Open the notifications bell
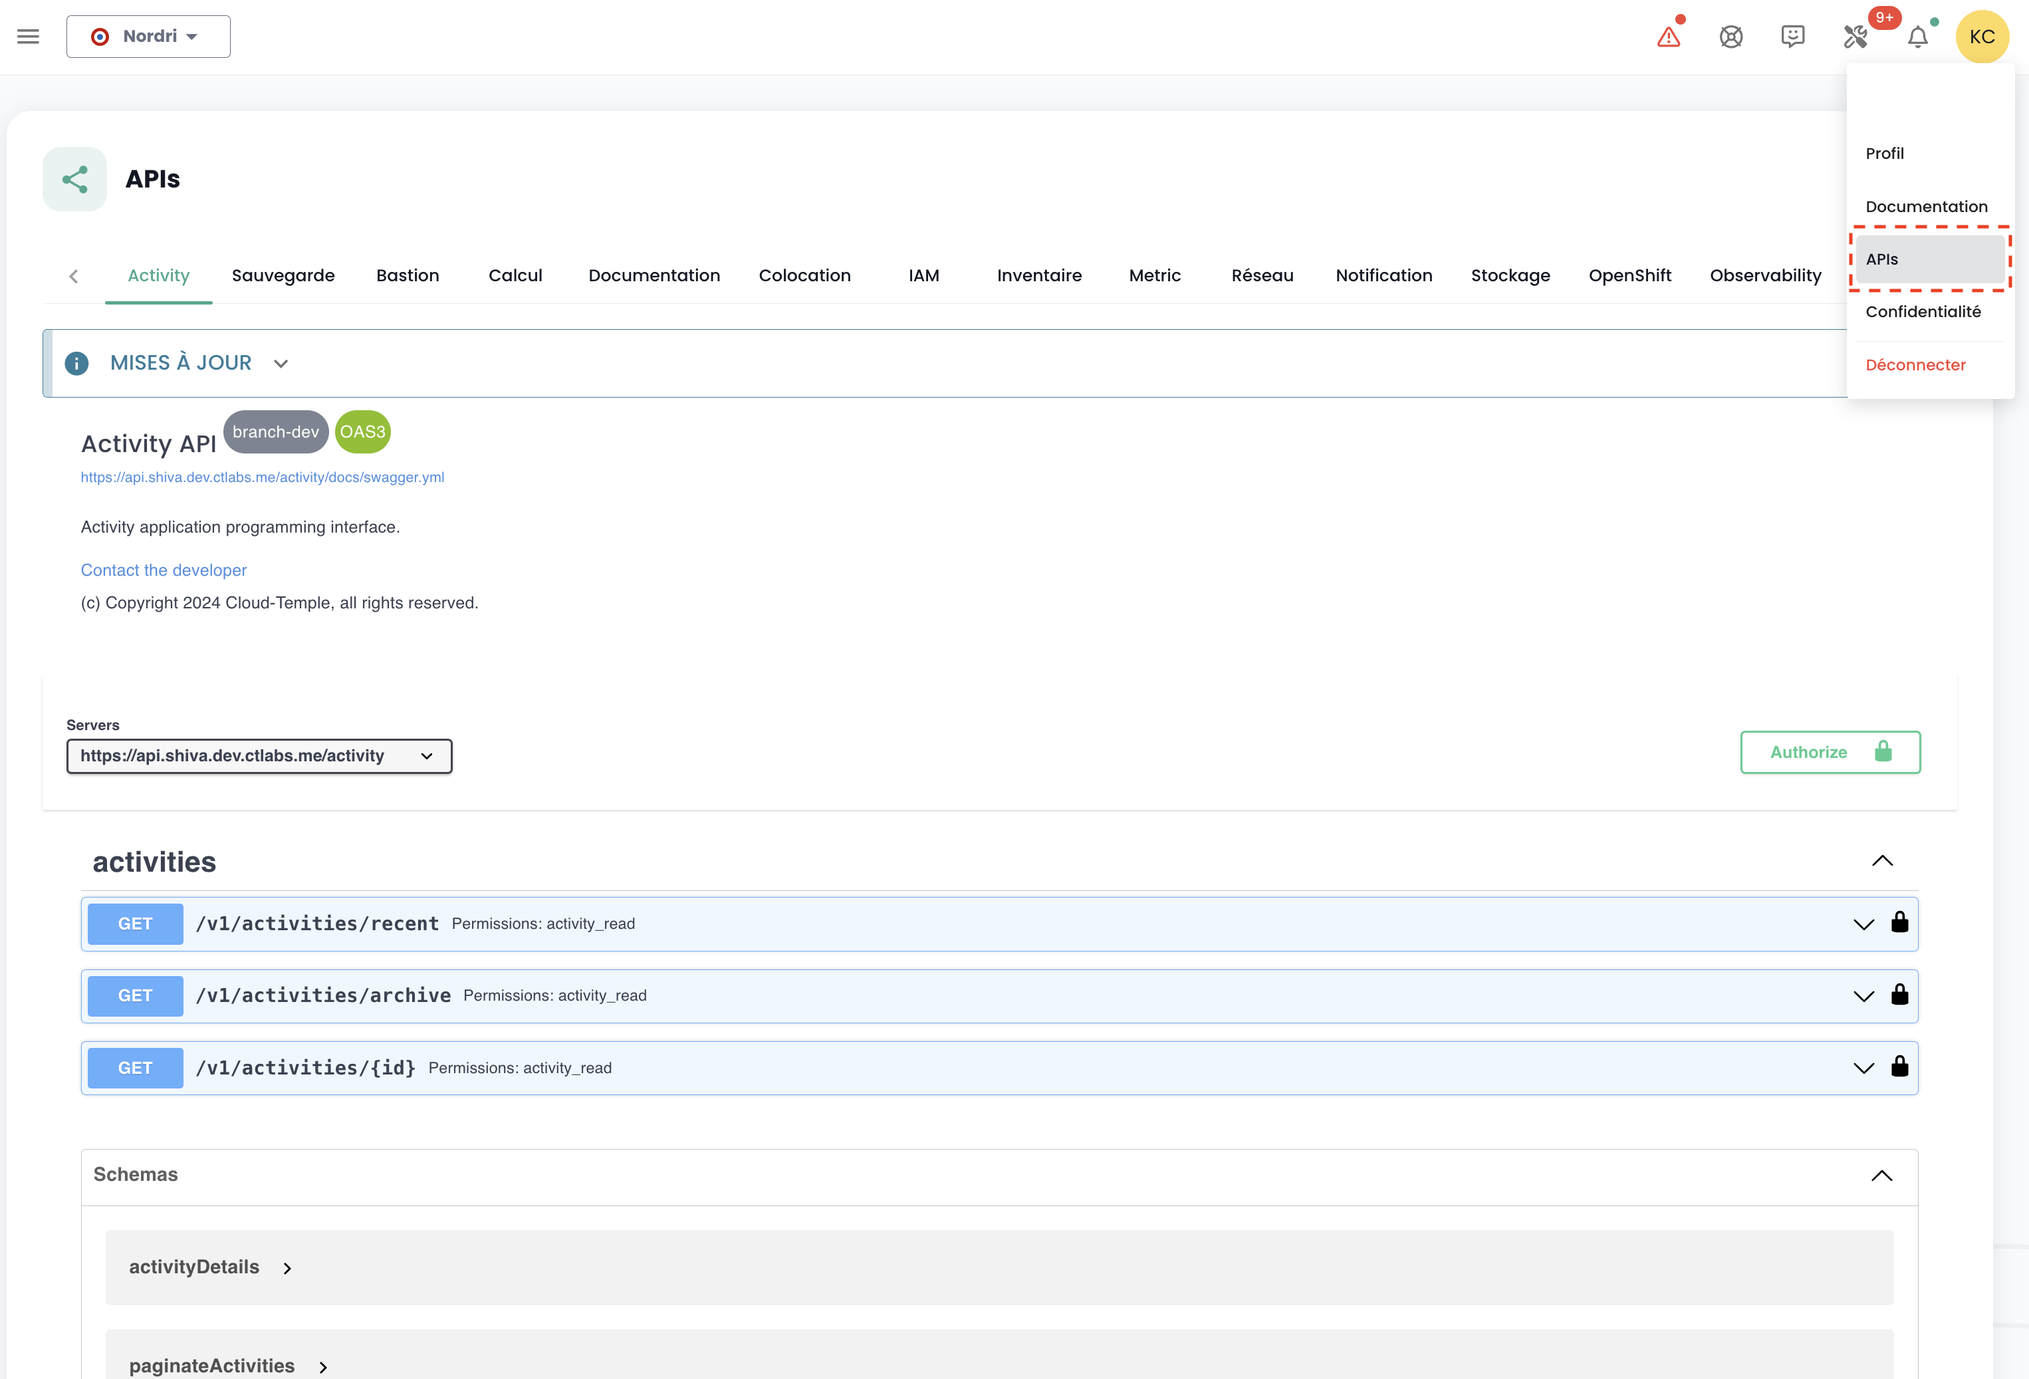 [x=1917, y=37]
